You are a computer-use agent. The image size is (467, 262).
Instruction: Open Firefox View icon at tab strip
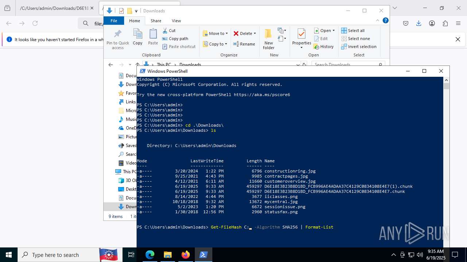click(x=7, y=8)
